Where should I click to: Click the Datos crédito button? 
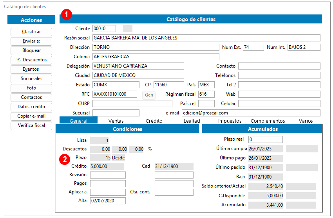click(x=31, y=107)
